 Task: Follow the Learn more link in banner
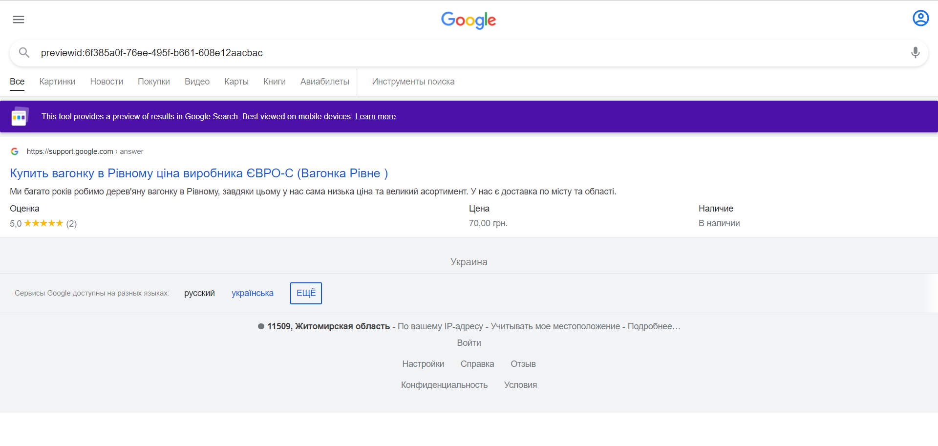coord(375,116)
